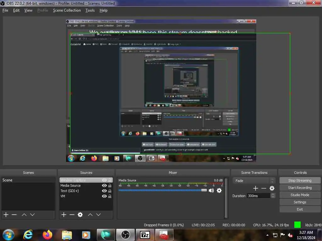Screen dimensions: 322x241
Task: Open Firefox from the taskbar
Action: [47, 235]
